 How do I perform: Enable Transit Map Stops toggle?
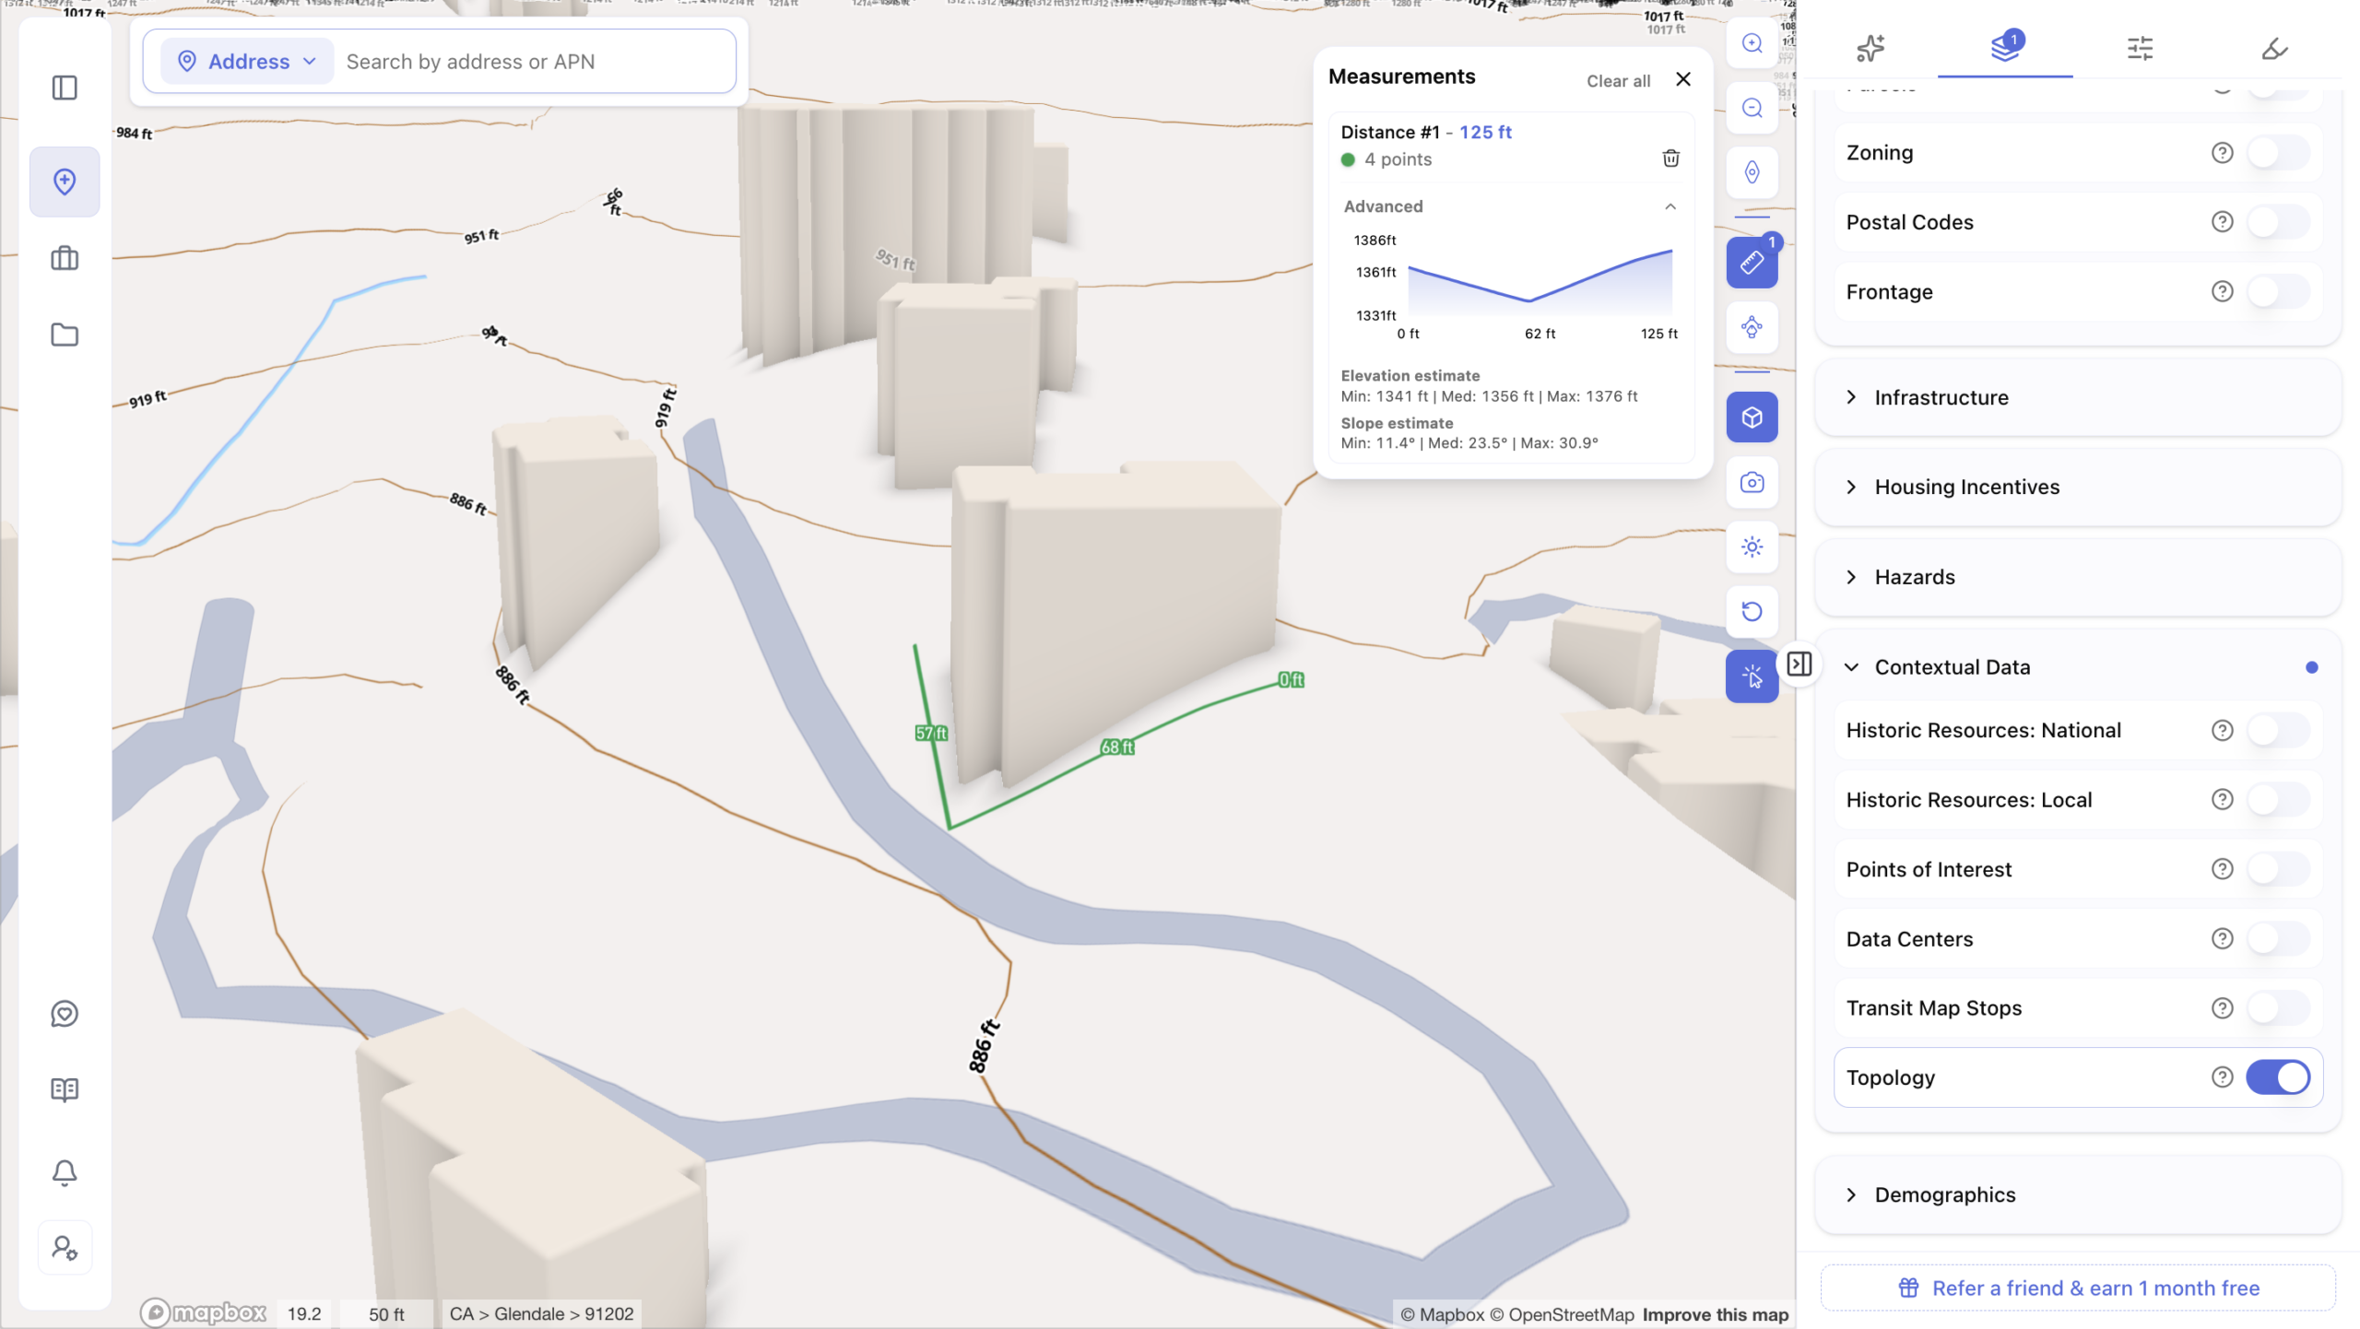tap(2277, 1007)
